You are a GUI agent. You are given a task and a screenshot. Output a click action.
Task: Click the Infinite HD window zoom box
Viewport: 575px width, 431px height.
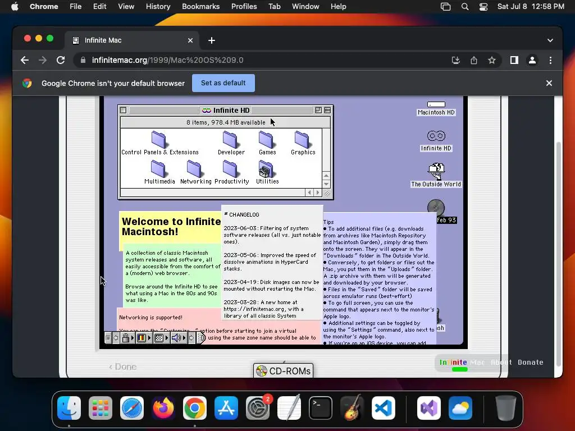coord(318,110)
